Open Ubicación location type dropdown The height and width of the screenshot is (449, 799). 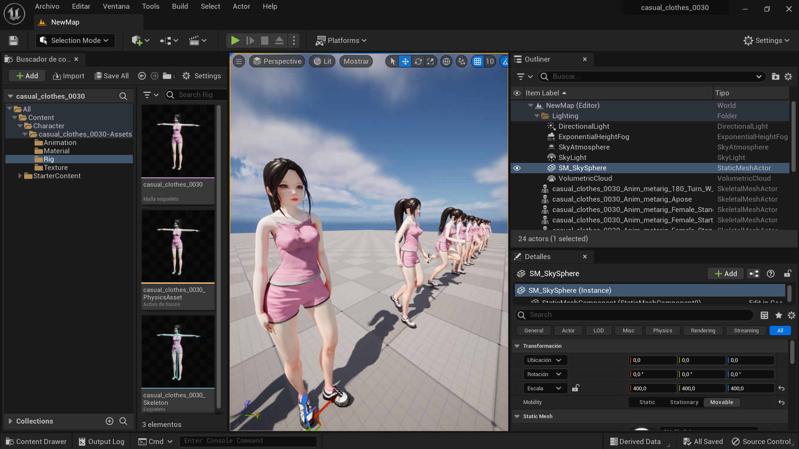(545, 360)
